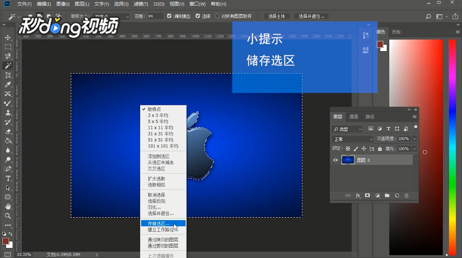Select the Clone Stamp tool

(x=8, y=113)
